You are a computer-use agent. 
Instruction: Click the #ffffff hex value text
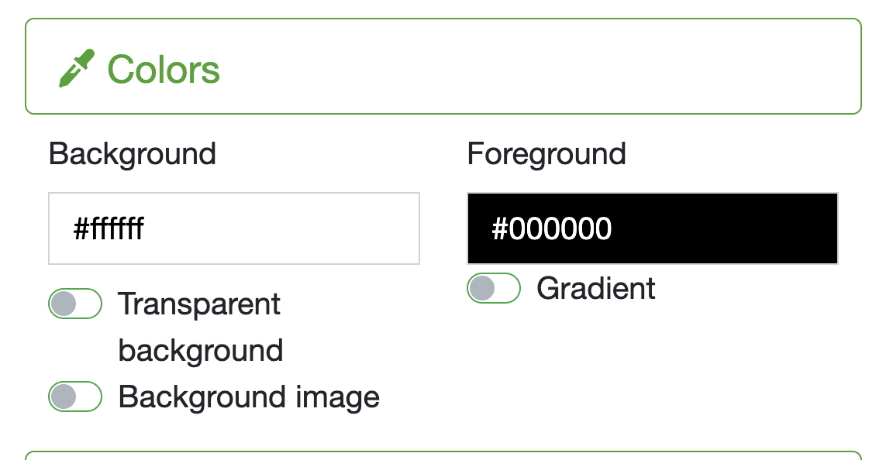point(109,228)
